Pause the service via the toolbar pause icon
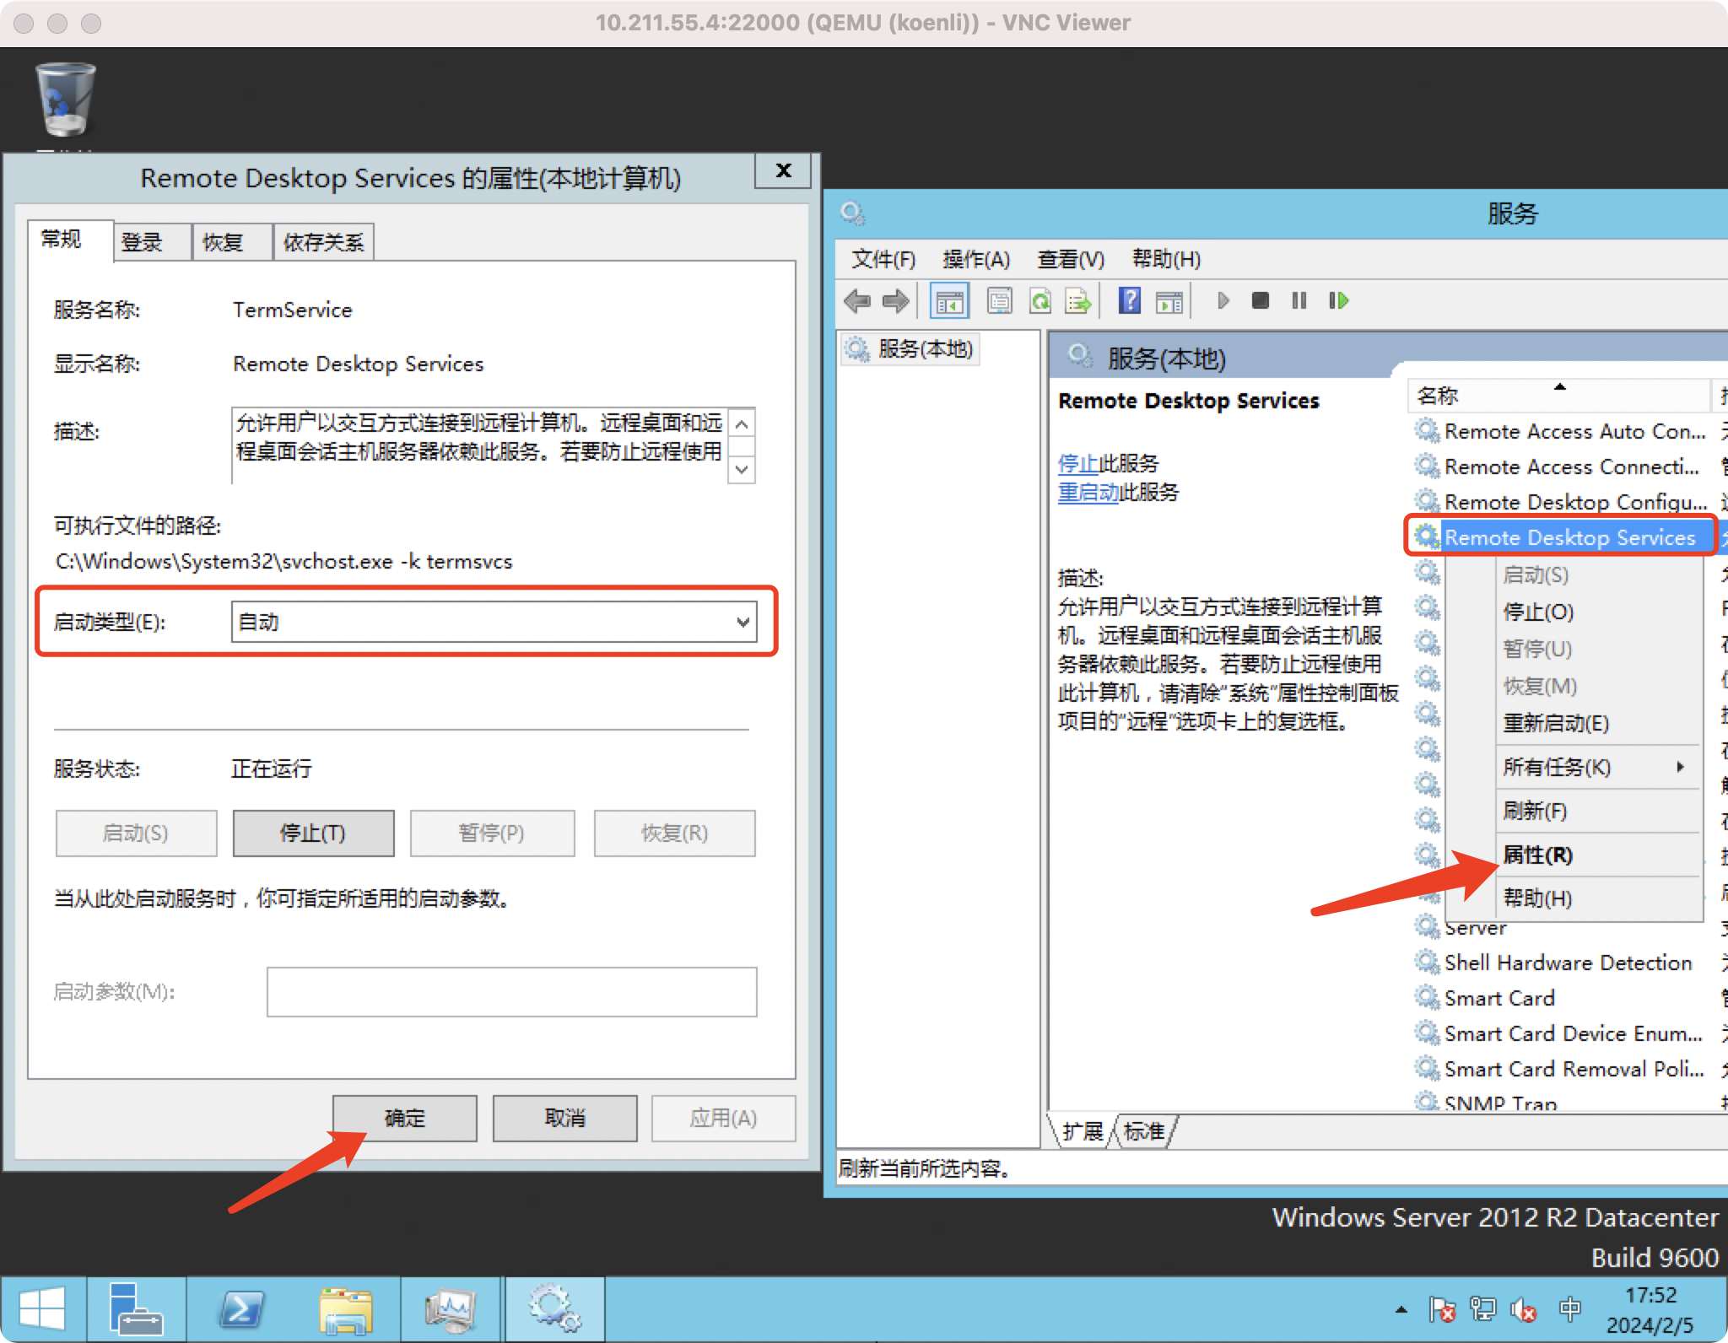1728x1343 pixels. (1299, 300)
